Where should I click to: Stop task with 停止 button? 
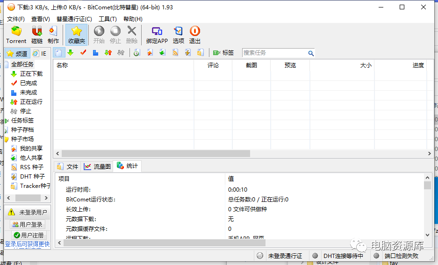[115, 35]
